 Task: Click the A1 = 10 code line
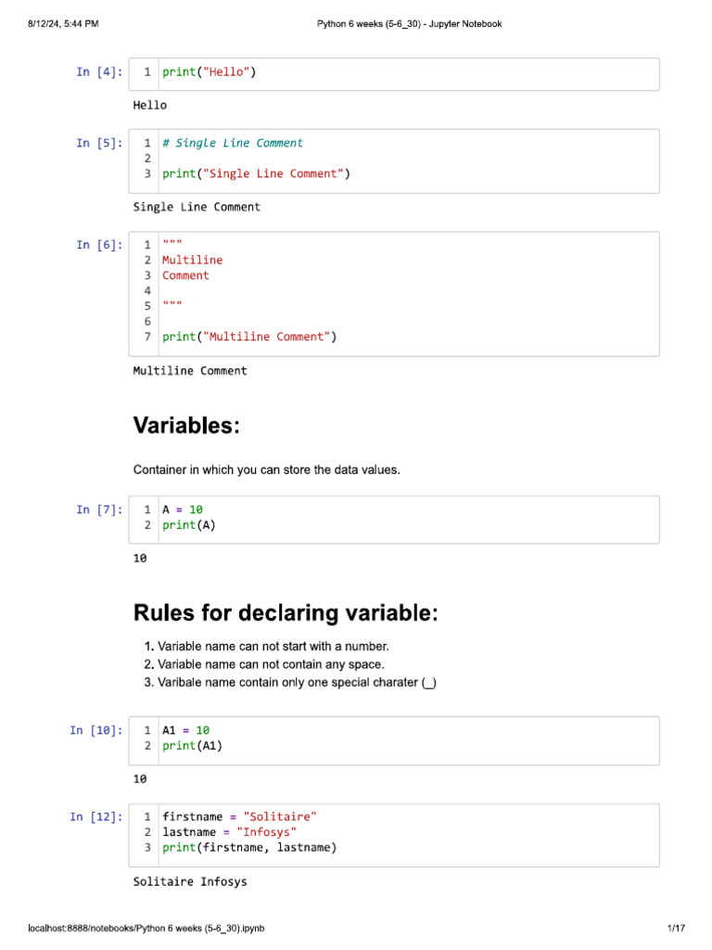(185, 730)
